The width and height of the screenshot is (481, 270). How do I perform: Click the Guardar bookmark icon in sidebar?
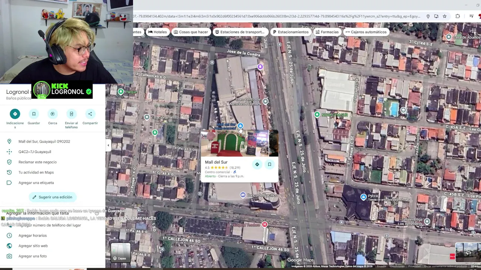click(x=34, y=114)
